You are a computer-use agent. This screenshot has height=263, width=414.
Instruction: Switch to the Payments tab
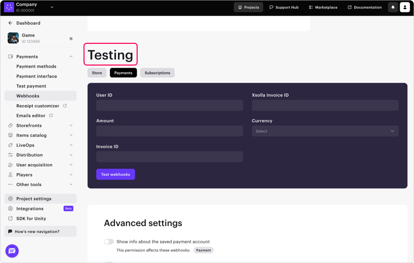(x=123, y=73)
